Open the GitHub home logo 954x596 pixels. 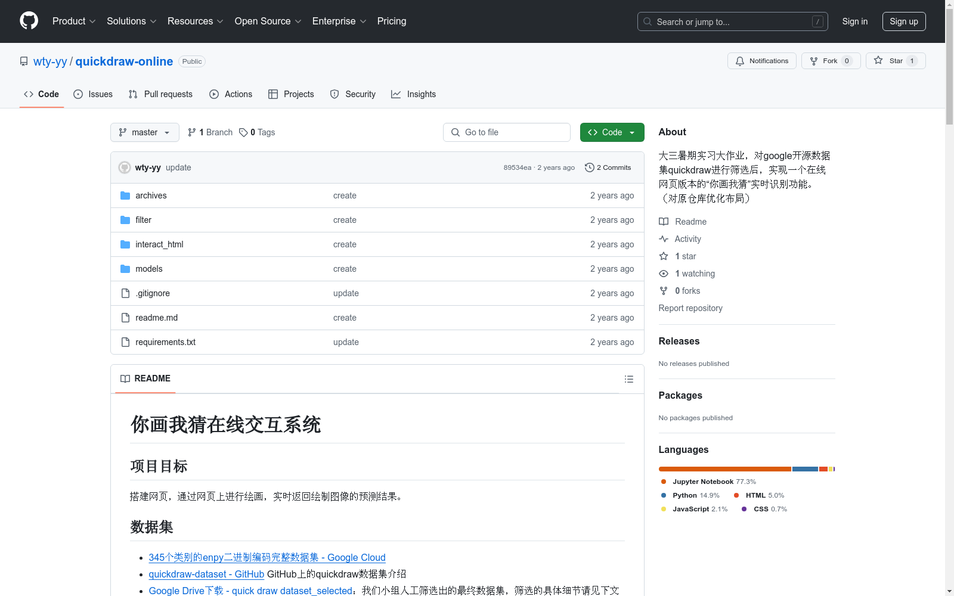point(29,21)
